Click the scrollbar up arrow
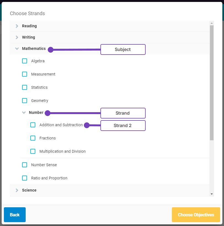This screenshot has height=226, width=224. (x=212, y=23)
